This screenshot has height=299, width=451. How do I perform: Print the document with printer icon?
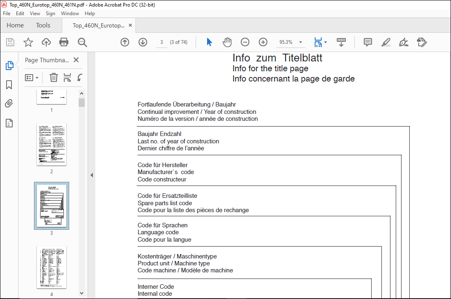point(64,42)
